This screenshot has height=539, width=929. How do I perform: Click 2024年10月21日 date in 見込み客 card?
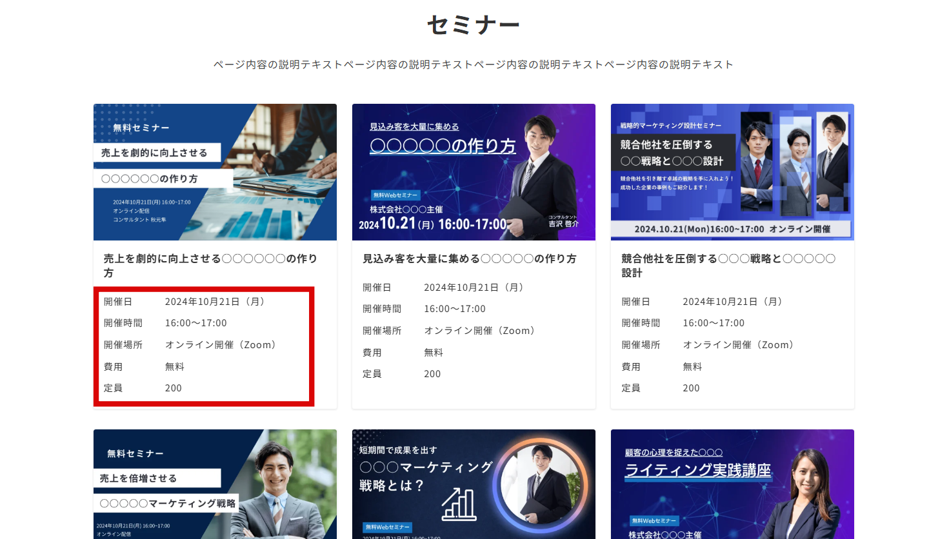(474, 288)
